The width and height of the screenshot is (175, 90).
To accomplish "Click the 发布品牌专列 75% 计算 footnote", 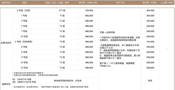I will [50, 87].
